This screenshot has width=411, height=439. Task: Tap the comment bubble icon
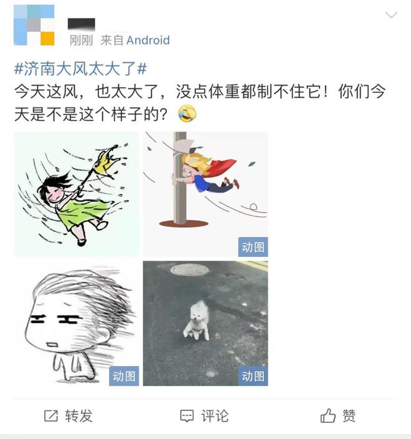187,416
